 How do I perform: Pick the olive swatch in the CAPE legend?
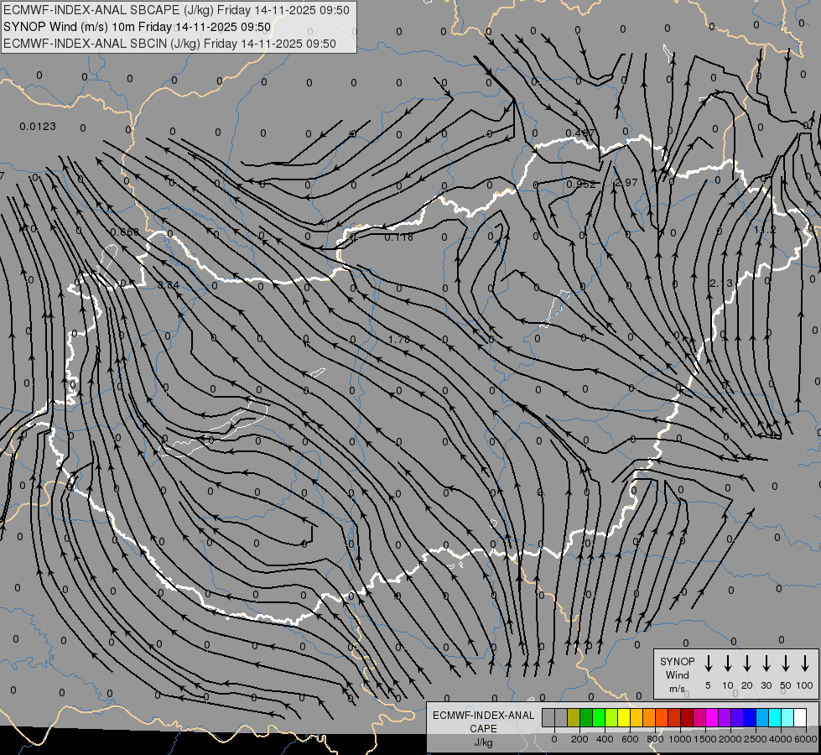click(x=574, y=717)
